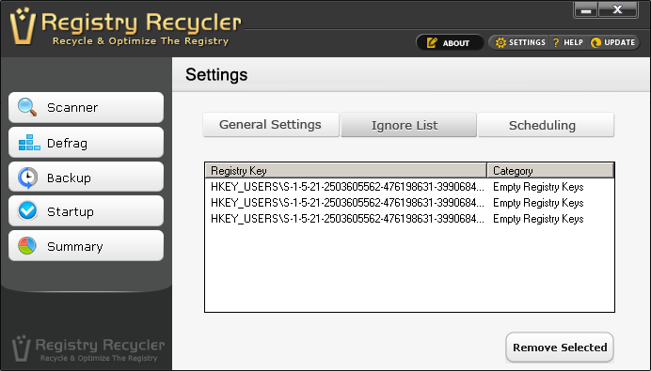This screenshot has width=651, height=371.
Task: Open the Backup section
Action: point(86,177)
